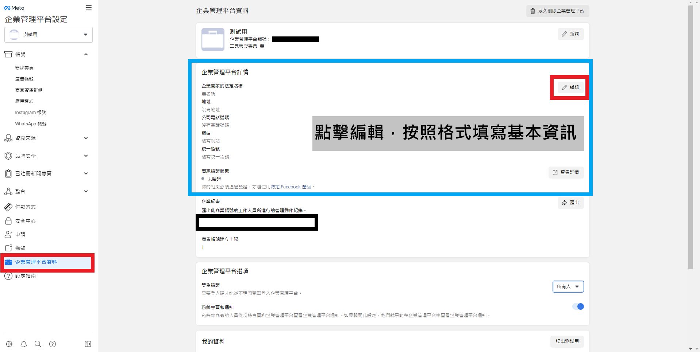The height and width of the screenshot is (352, 700).
Task: Click the 已註冊新聞專頁 clipboard icon
Action: click(x=8, y=173)
